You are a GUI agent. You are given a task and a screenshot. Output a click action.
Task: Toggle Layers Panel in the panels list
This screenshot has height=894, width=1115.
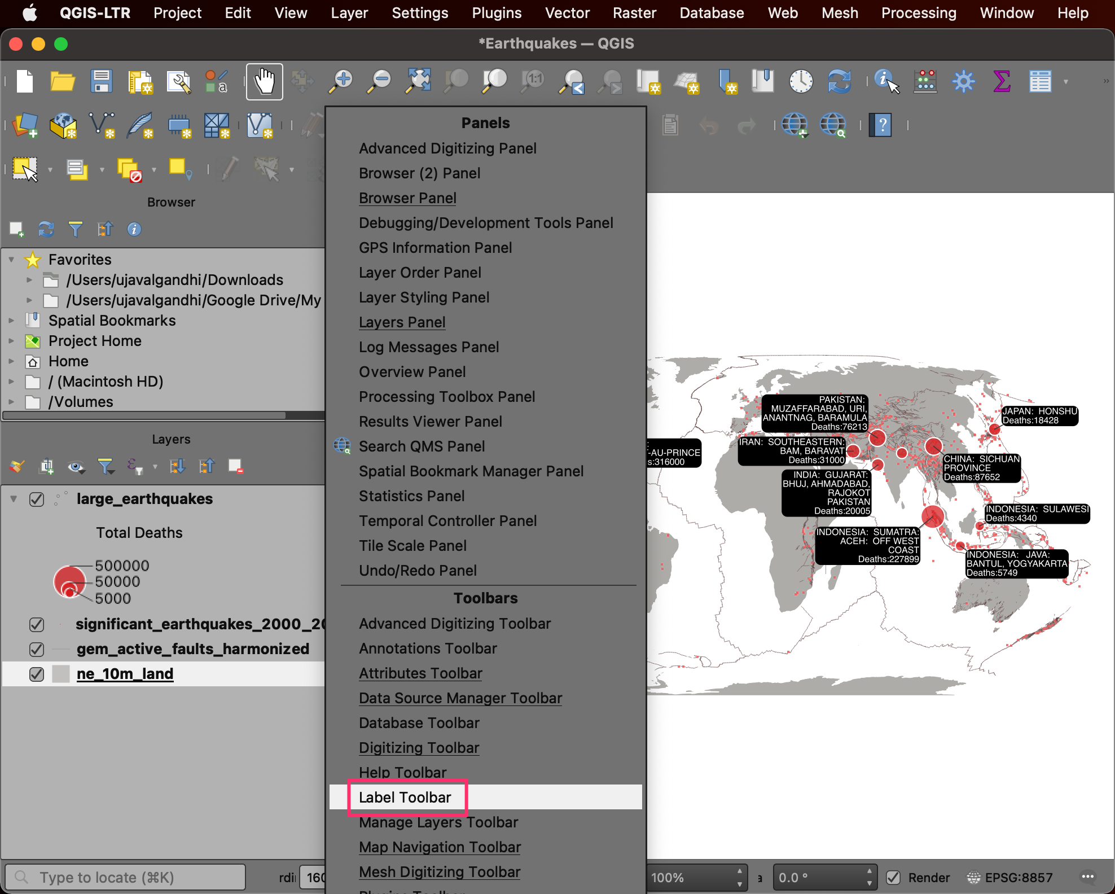tap(402, 322)
